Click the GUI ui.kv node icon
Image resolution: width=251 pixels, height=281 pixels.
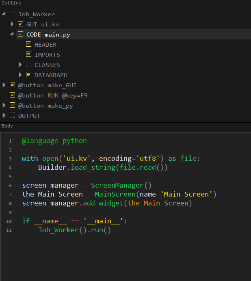[20, 24]
